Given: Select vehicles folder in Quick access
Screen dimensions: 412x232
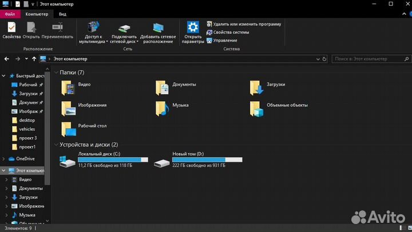Looking at the screenshot, I should pyautogui.click(x=27, y=129).
